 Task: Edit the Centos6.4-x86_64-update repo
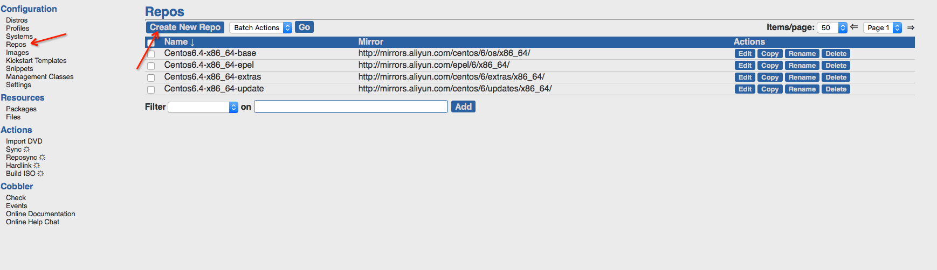pos(745,89)
